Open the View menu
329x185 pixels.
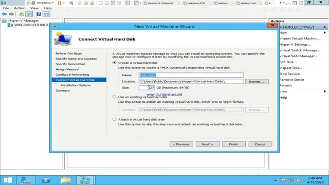pos(34,8)
